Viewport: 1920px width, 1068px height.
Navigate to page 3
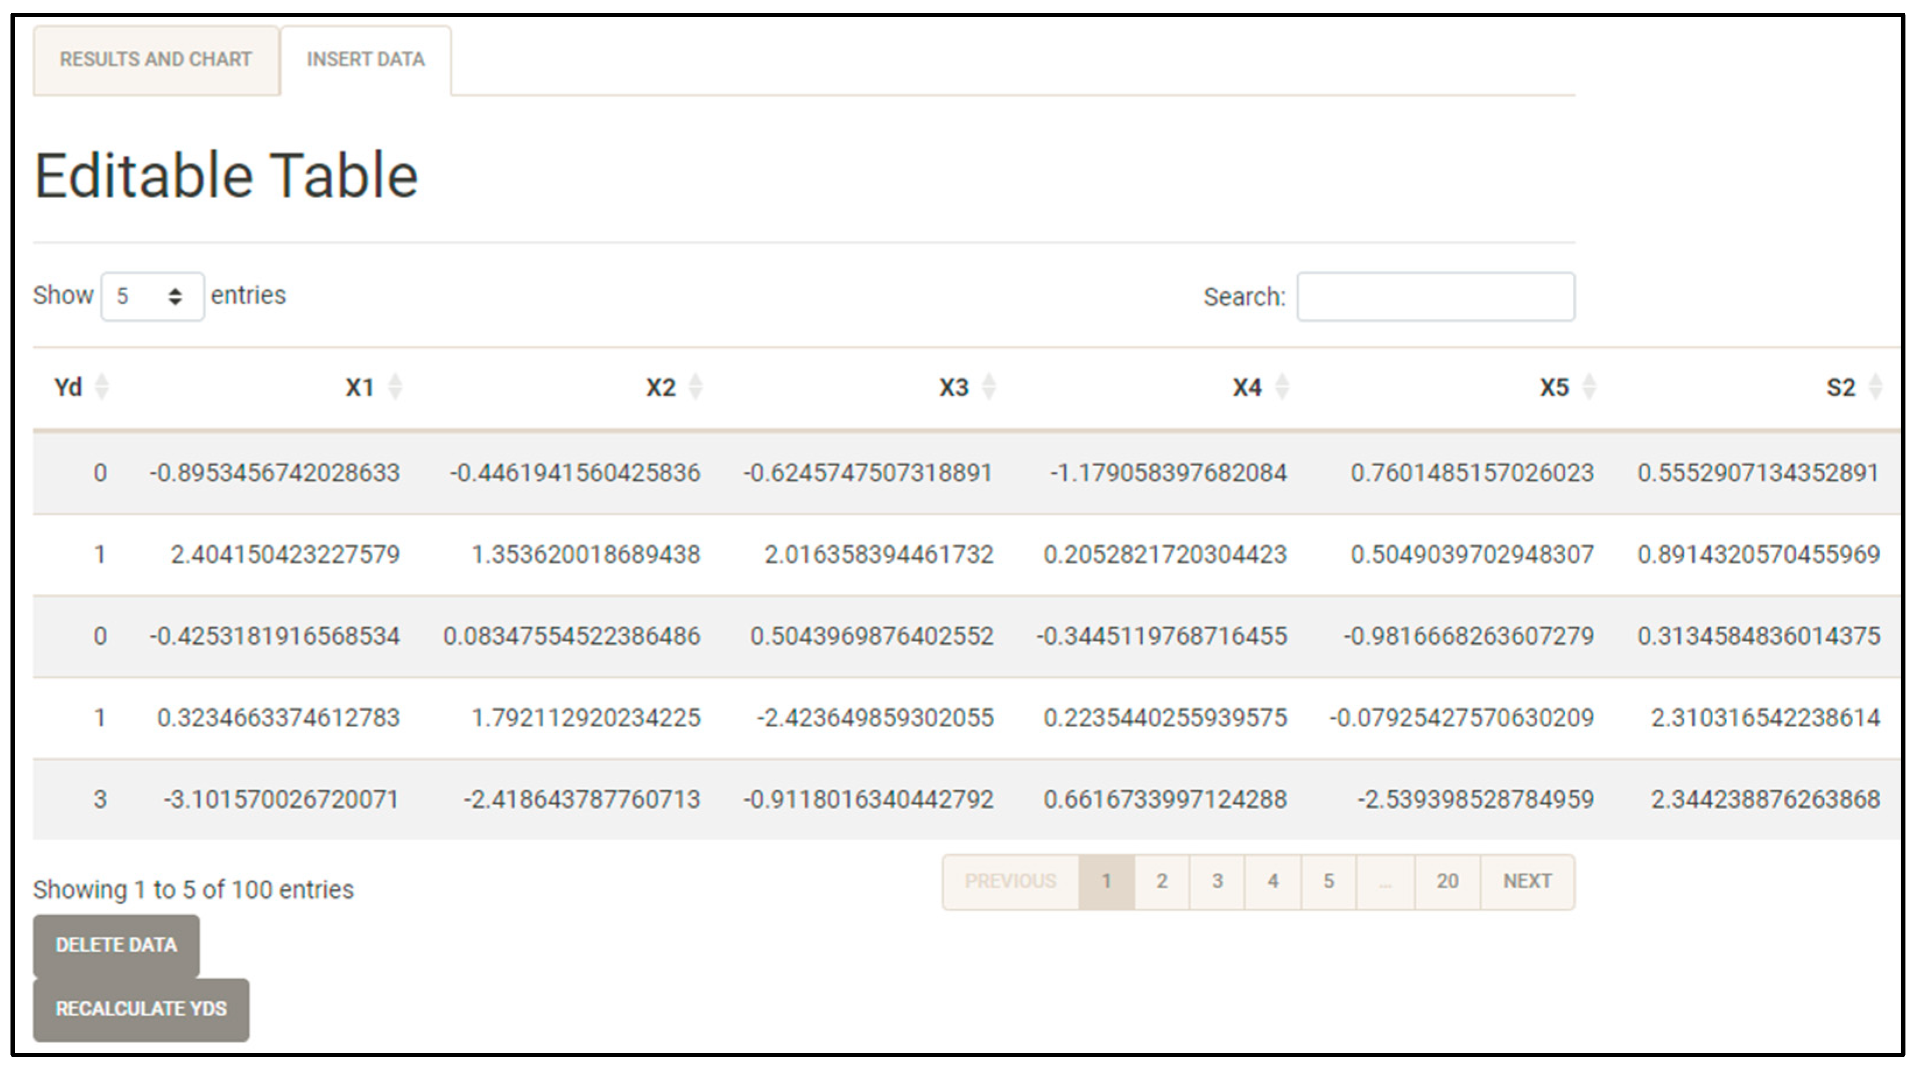click(1217, 882)
